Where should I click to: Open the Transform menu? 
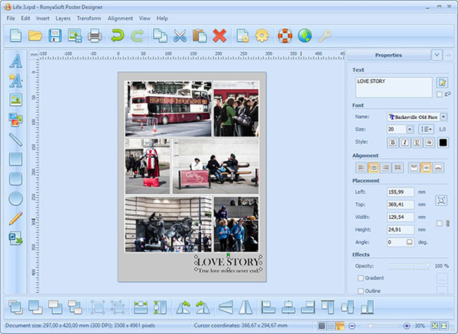89,18
